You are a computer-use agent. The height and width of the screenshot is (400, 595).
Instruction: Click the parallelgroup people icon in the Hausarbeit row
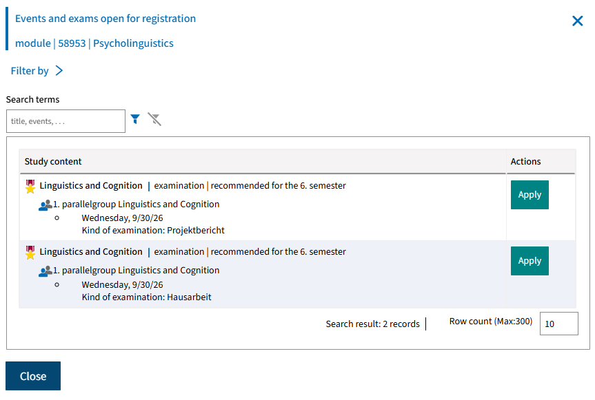pyautogui.click(x=45, y=271)
